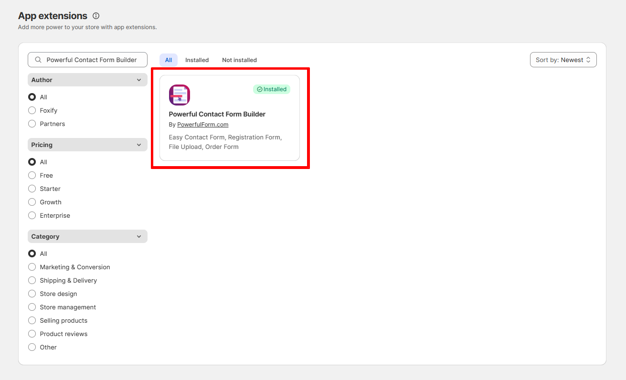Click the search magnifier icon
The width and height of the screenshot is (626, 380).
click(x=38, y=60)
